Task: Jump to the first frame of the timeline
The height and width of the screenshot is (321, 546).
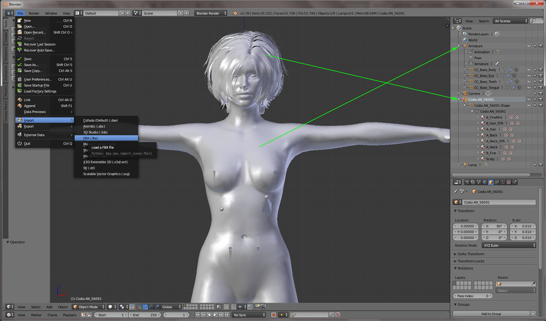Action: tap(197, 315)
